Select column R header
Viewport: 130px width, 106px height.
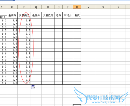[x=48, y=7]
